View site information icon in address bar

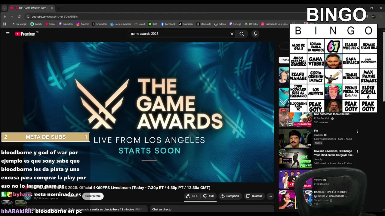pyautogui.click(x=28, y=16)
